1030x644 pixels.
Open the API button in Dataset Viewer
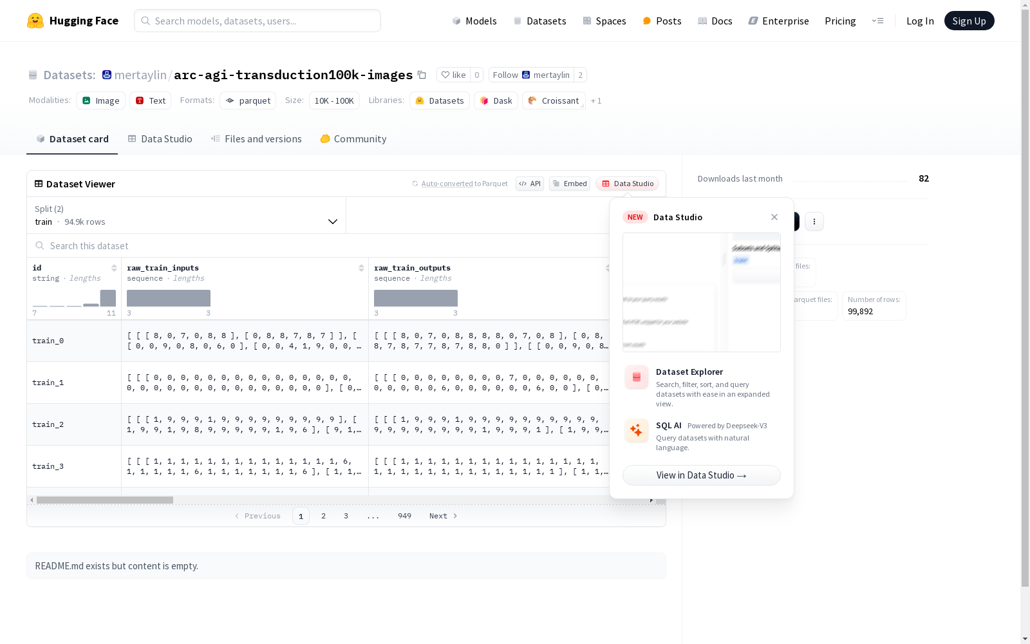pos(530,184)
